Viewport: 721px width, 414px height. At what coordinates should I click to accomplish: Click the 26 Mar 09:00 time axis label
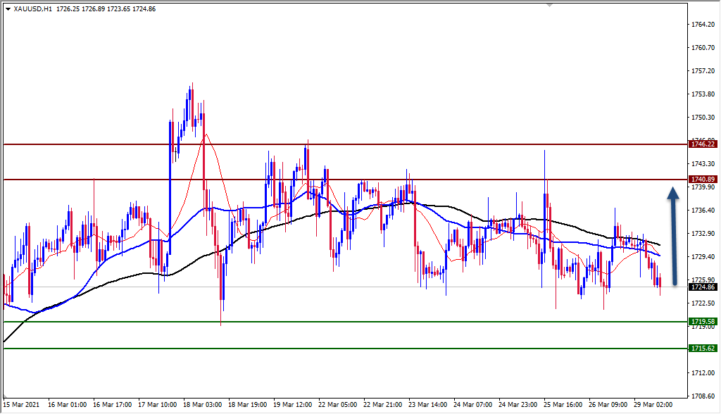coord(608,405)
